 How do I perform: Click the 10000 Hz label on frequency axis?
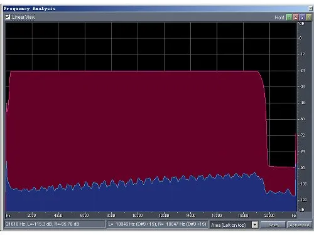click(138, 215)
